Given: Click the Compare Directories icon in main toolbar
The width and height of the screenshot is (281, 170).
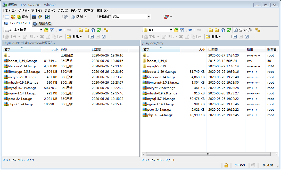Looking at the screenshot, I should 7,17.
